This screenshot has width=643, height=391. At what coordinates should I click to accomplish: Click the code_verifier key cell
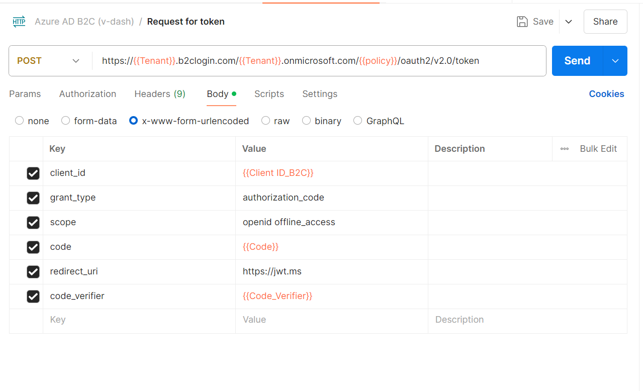139,297
